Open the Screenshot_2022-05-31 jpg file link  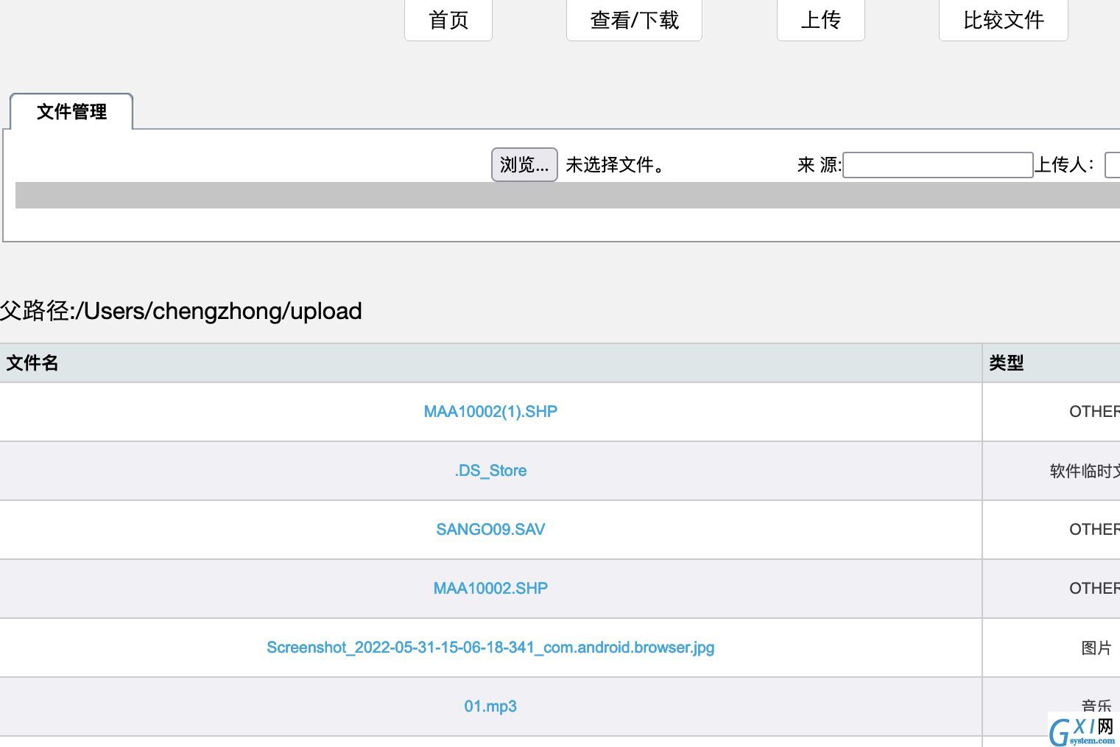[490, 648]
